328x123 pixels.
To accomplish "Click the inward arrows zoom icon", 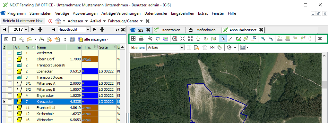I will [x=183, y=39].
